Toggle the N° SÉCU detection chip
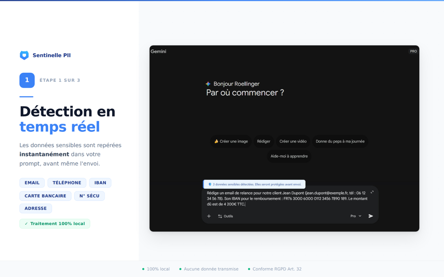Image resolution: width=444 pixels, height=277 pixels. point(89,196)
